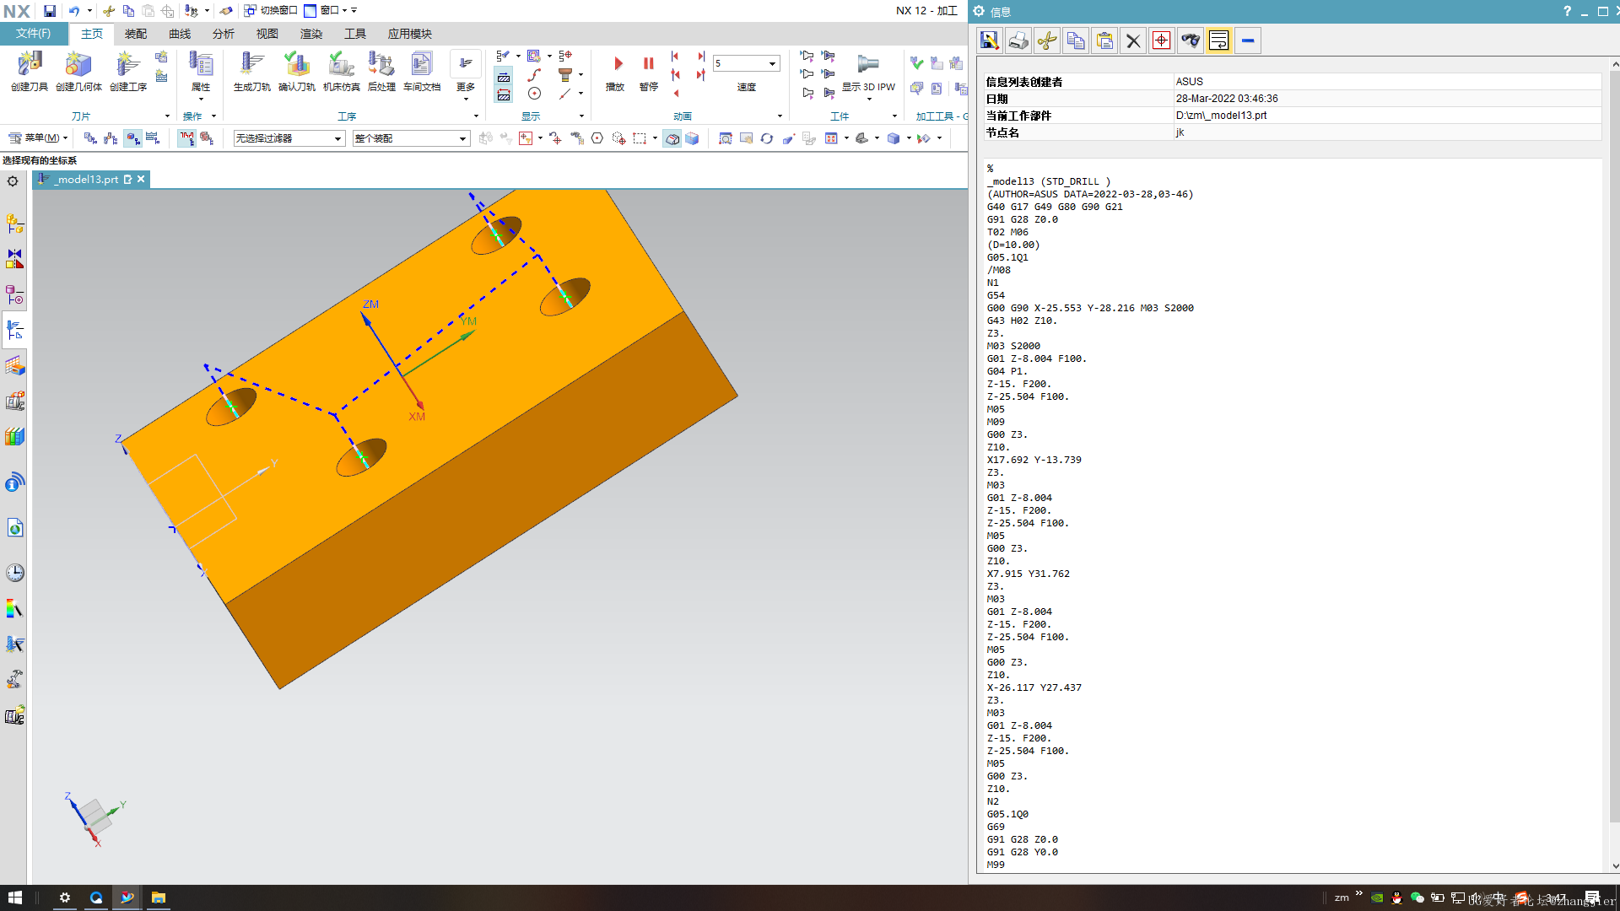Click the Windows Start button
The height and width of the screenshot is (911, 1620).
[15, 898]
